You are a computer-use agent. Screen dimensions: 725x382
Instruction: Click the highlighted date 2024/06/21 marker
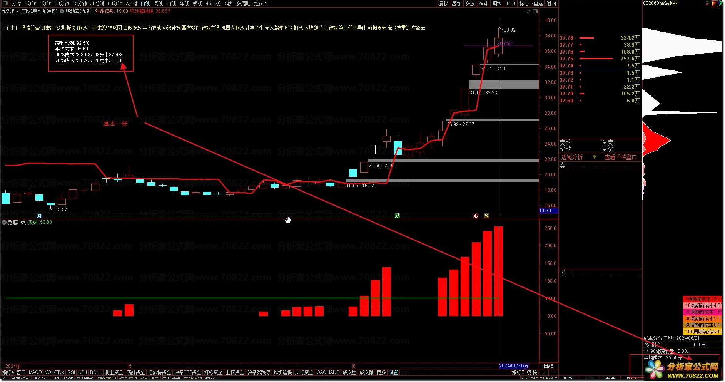tap(514, 366)
